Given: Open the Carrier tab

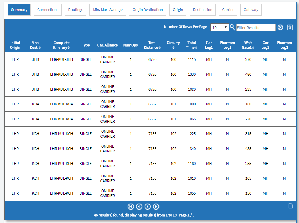Looking at the screenshot, I should (228, 10).
